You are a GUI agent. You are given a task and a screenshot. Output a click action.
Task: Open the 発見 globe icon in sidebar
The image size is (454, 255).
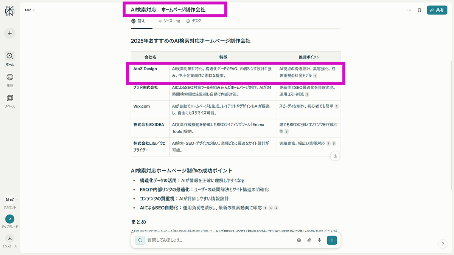point(10,77)
